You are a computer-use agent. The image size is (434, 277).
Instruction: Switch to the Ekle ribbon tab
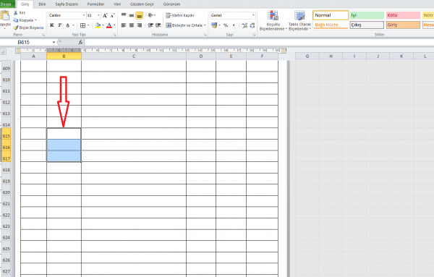pyautogui.click(x=42, y=4)
